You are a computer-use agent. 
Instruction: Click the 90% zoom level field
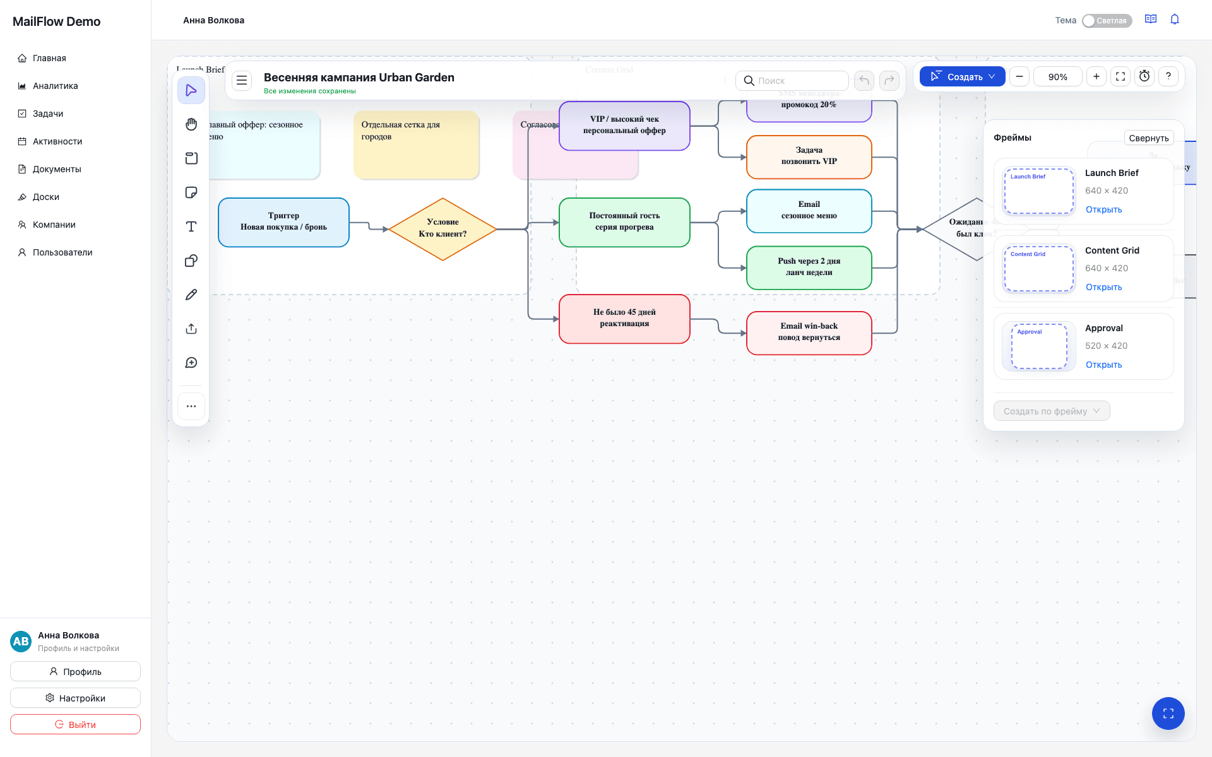(x=1058, y=76)
